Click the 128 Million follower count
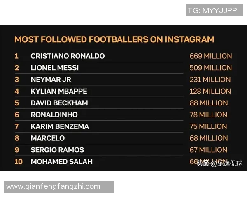This screenshot has width=247, height=197. click(210, 91)
